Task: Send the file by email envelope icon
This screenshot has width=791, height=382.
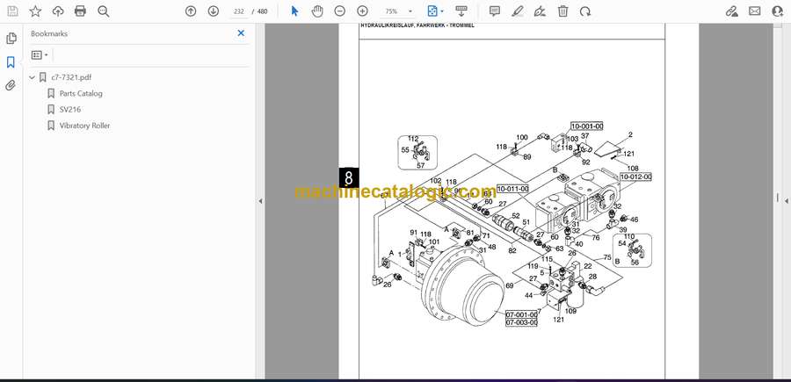Action: coord(755,11)
